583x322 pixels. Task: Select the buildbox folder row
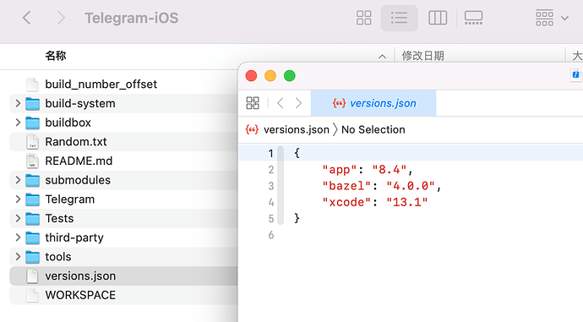point(123,123)
